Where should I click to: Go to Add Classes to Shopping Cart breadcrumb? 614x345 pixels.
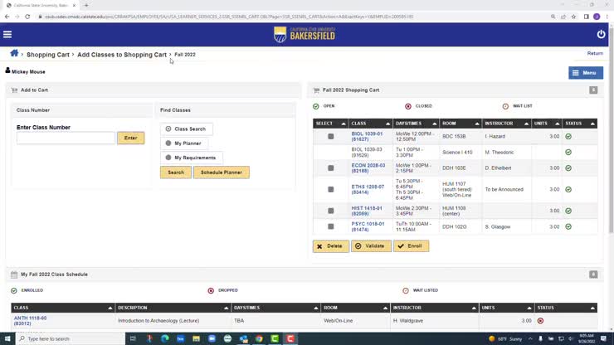coord(122,55)
